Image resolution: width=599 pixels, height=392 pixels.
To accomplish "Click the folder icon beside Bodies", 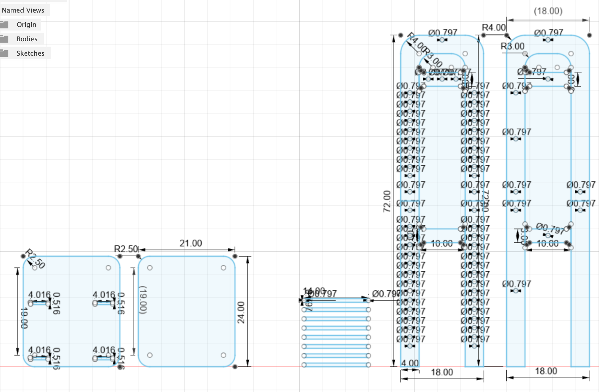I will click(x=4, y=39).
